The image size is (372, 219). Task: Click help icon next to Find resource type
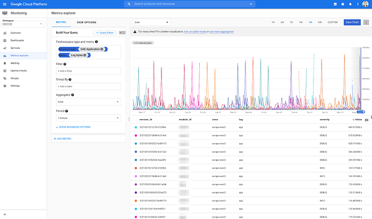pos(96,42)
